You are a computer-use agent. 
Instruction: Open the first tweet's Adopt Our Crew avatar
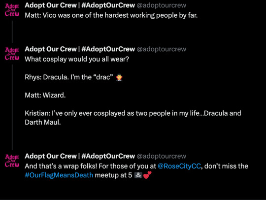pos(12,10)
